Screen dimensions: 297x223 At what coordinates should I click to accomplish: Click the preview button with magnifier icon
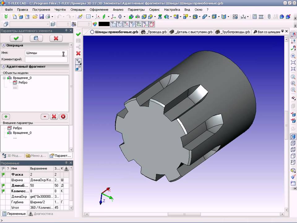click(x=36, y=38)
